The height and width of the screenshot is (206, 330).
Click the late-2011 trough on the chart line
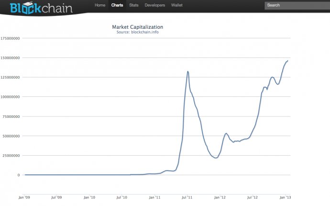[x=216, y=158]
